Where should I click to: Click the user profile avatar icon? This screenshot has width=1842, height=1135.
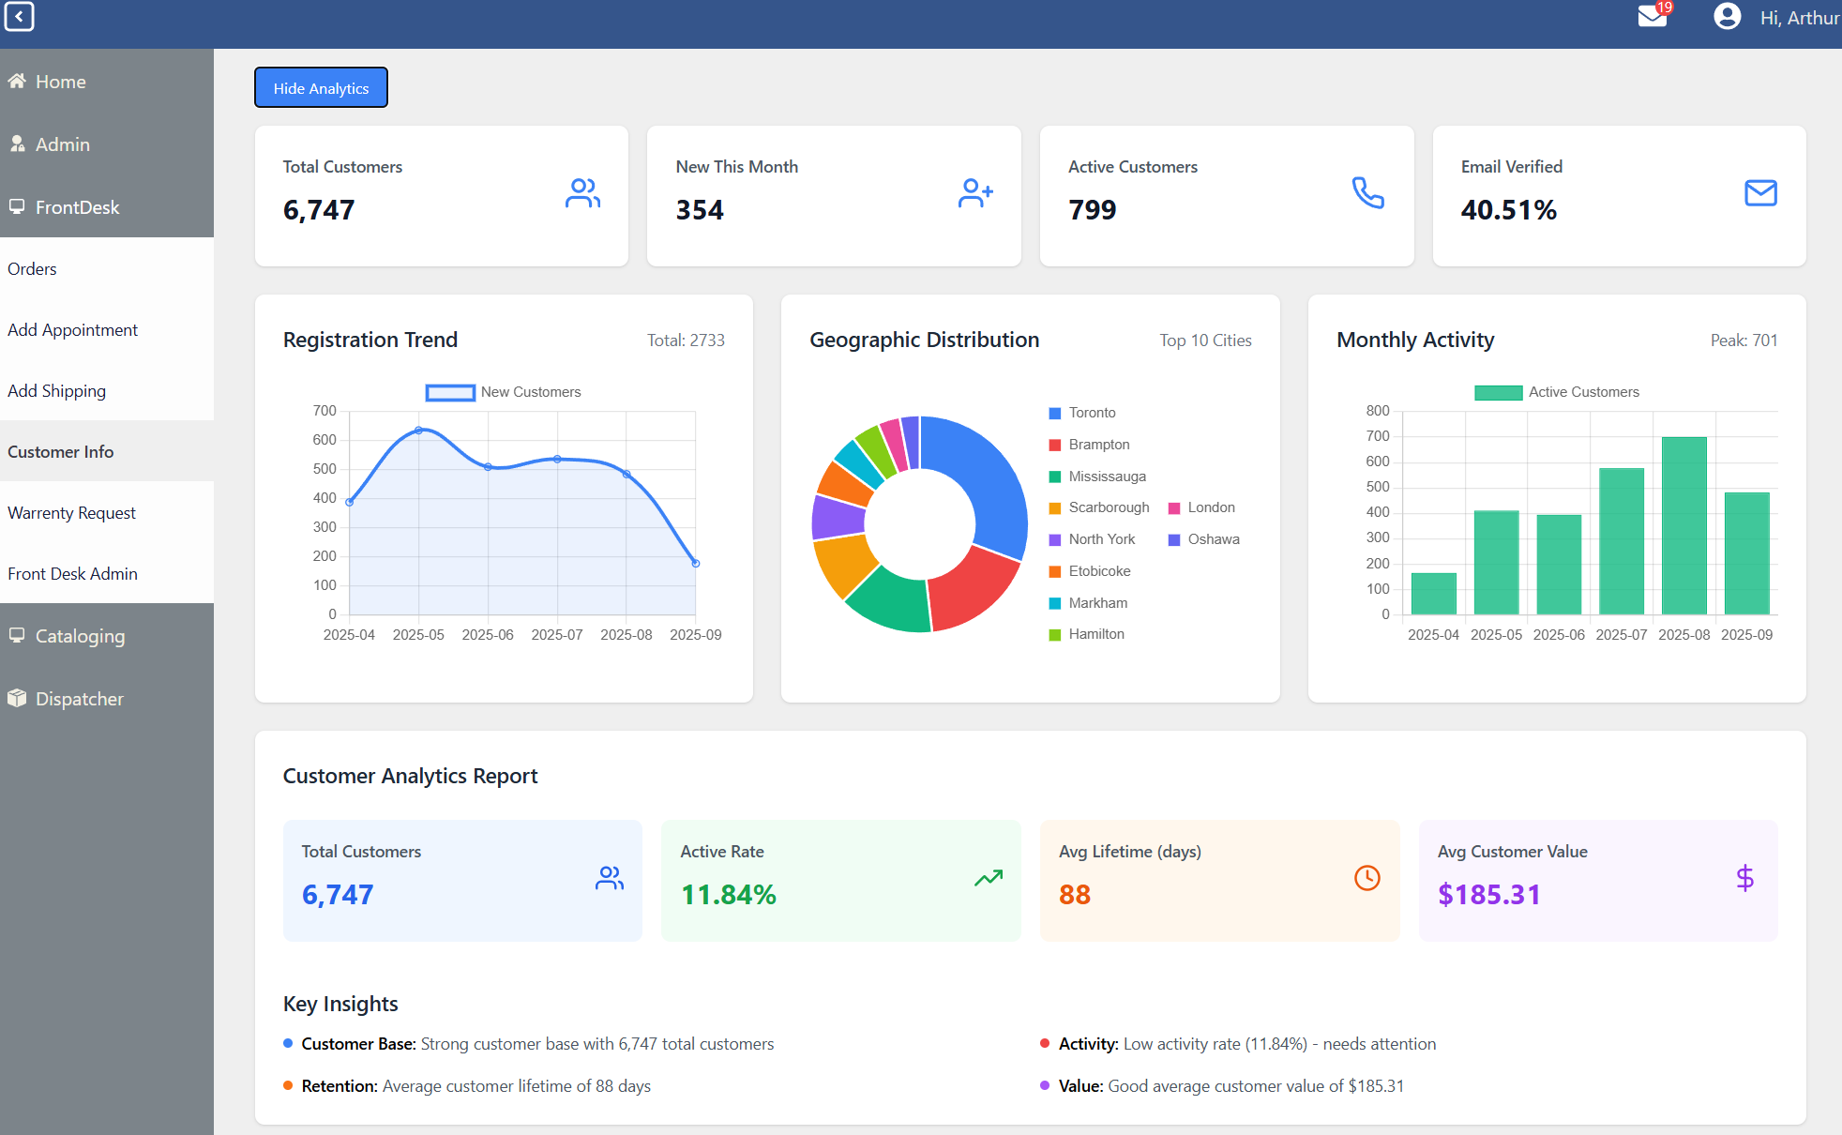[1727, 17]
